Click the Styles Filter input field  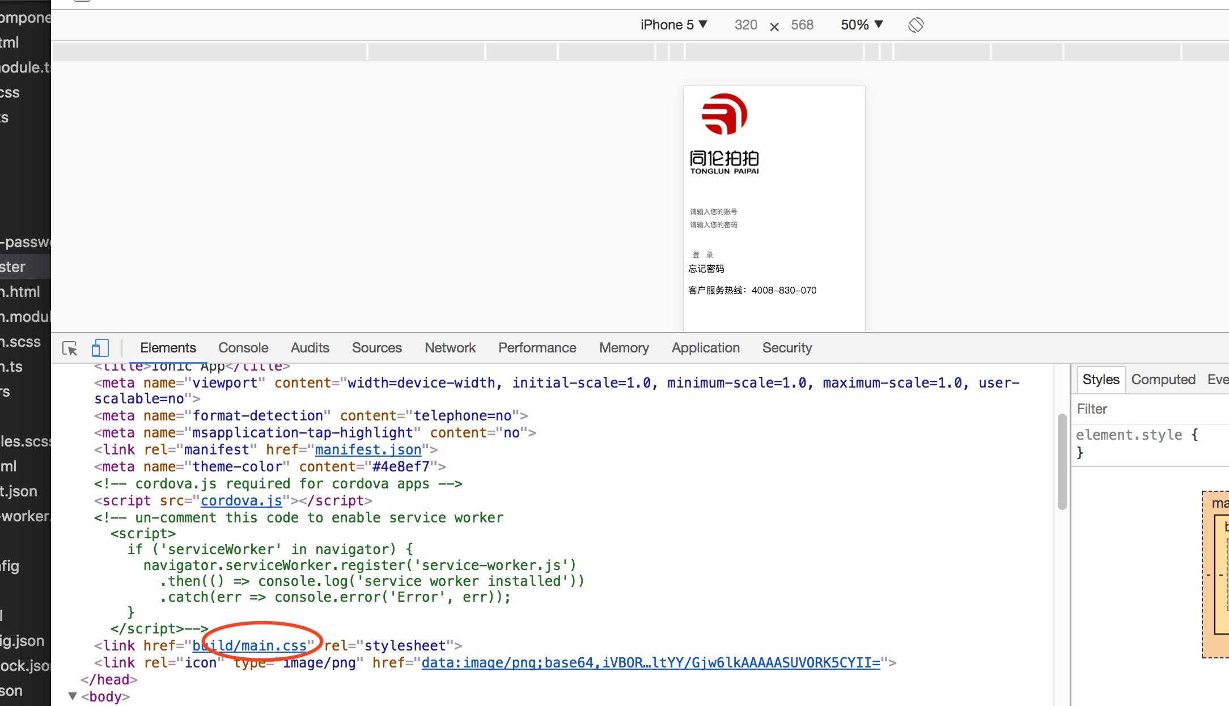(x=1151, y=409)
